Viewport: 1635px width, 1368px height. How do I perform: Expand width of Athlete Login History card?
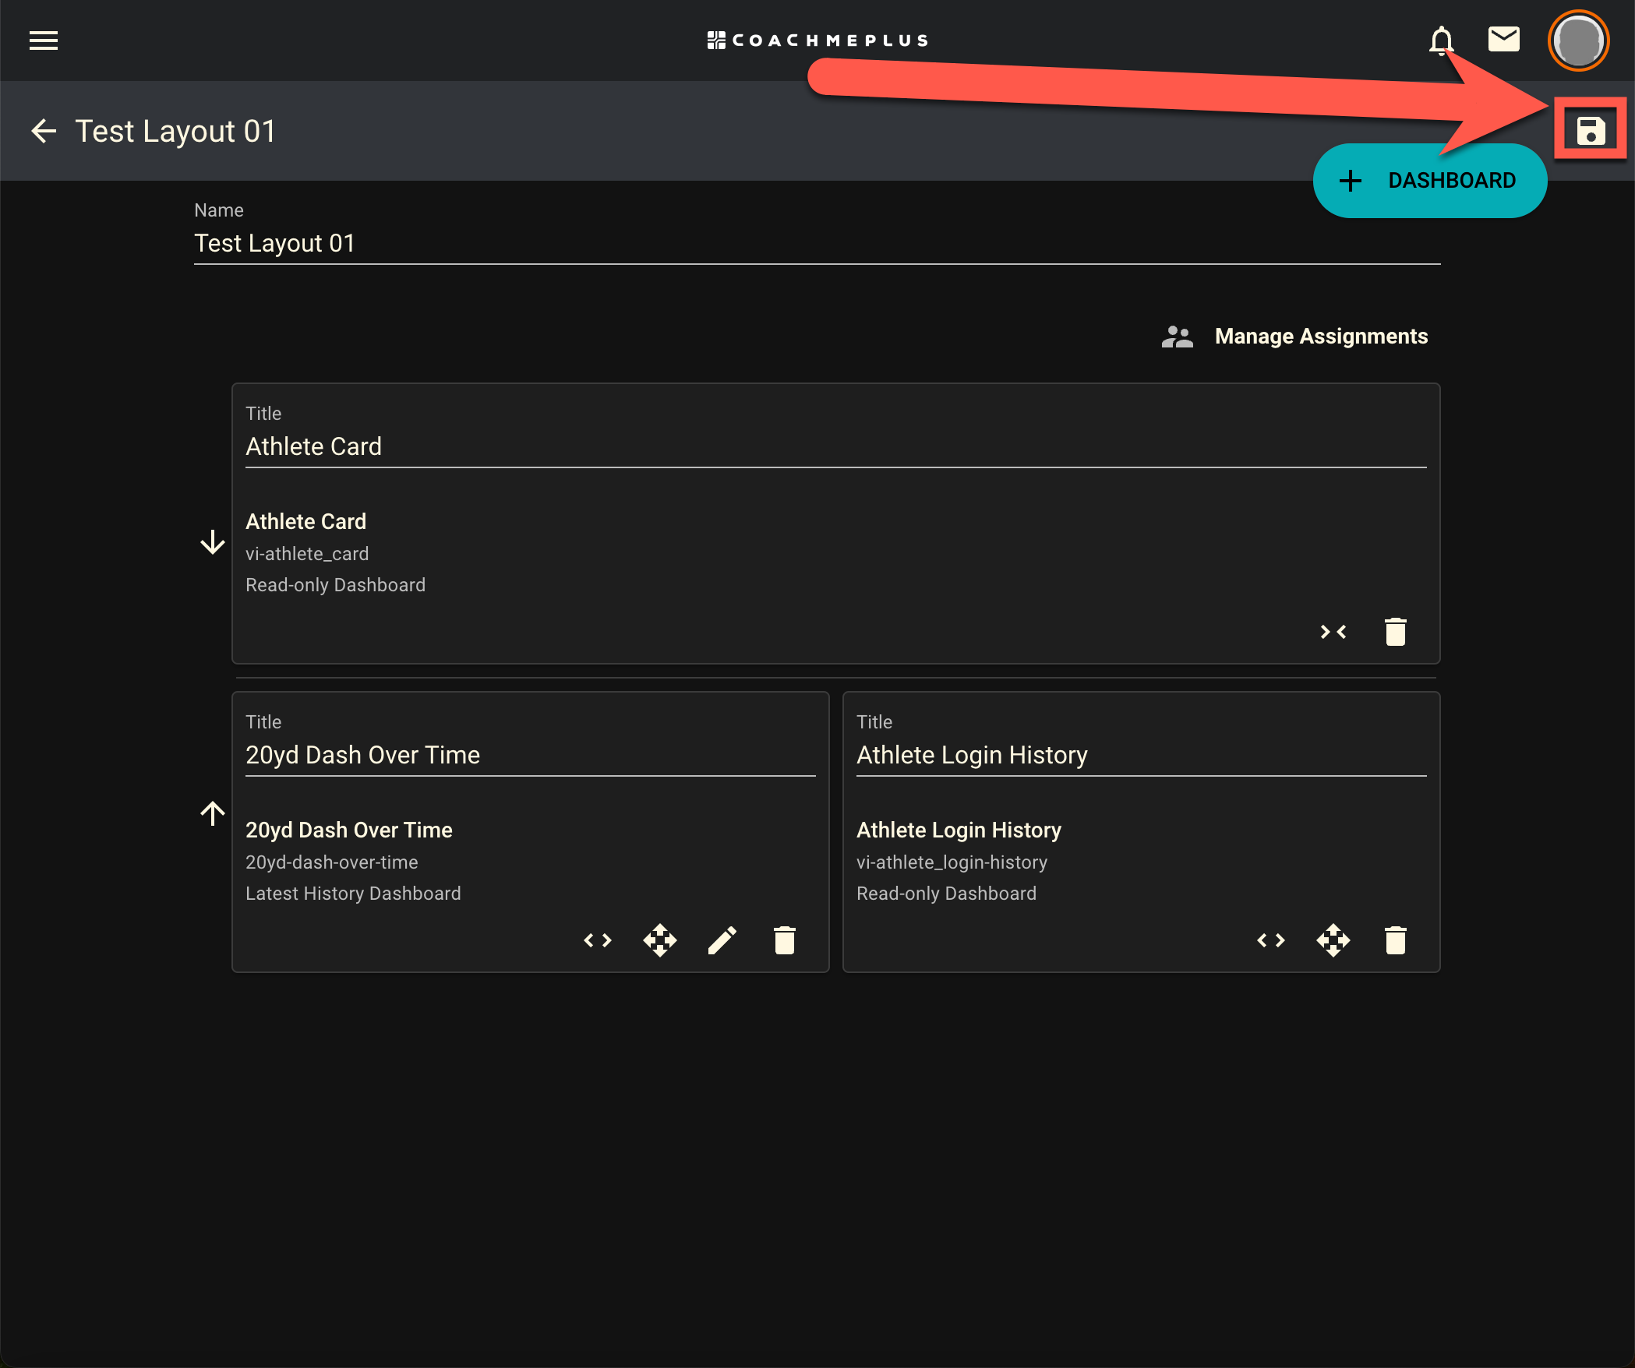pos(1270,940)
